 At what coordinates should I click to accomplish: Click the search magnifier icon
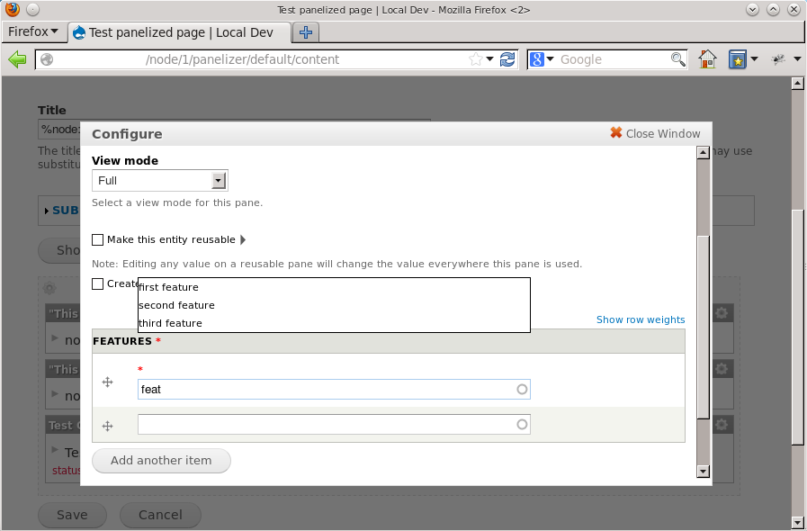click(677, 59)
